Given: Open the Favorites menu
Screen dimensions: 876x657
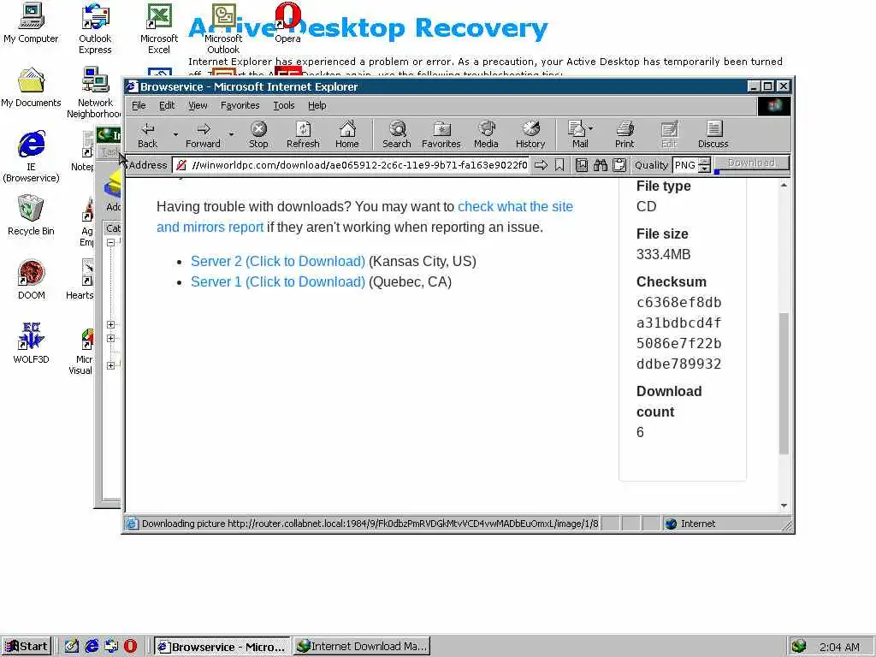Looking at the screenshot, I should [x=240, y=105].
